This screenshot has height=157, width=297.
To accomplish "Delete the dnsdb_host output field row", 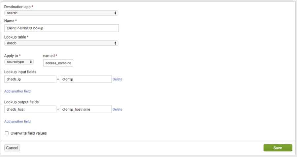I will pyautogui.click(x=117, y=109).
